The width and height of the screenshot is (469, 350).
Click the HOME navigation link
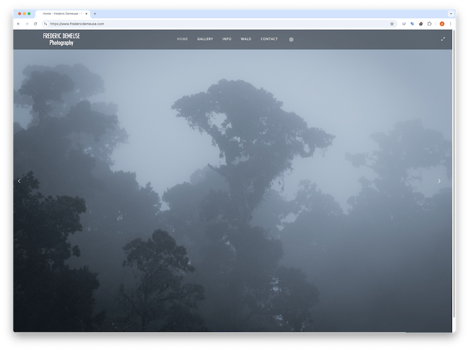point(182,39)
